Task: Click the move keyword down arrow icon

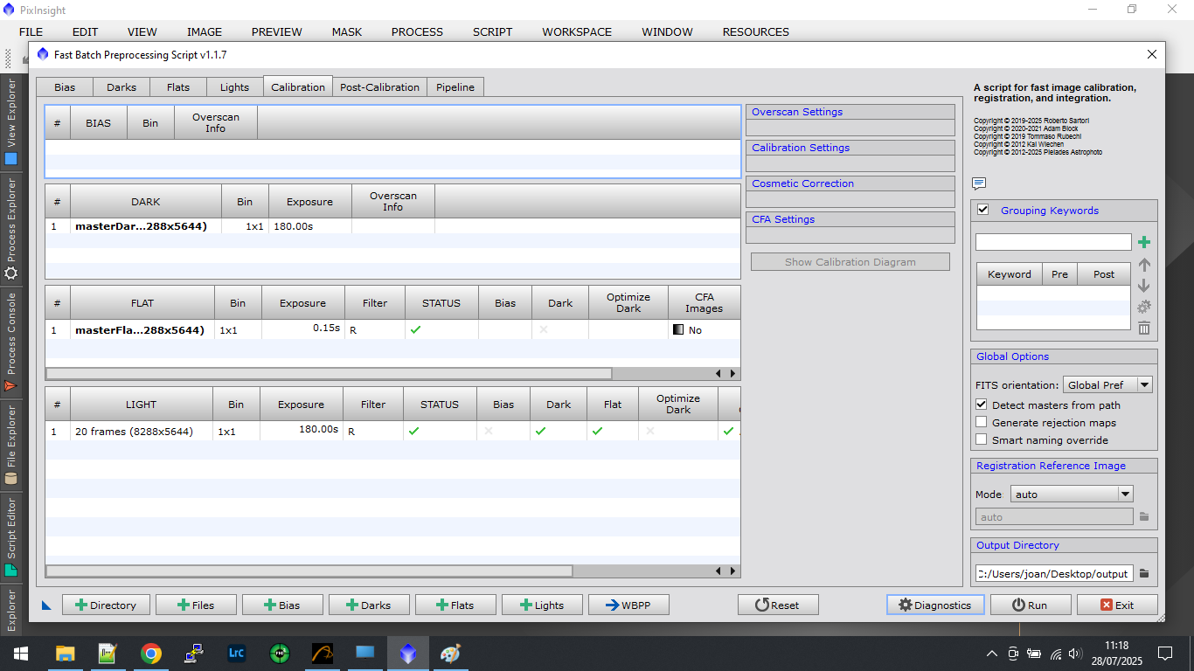Action: 1144,286
